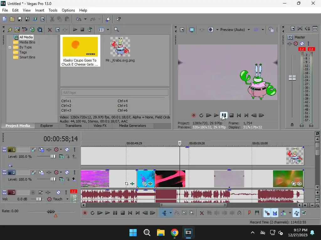The image size is (321, 240).
Task: Open the Tools menu
Action: pos(53,10)
